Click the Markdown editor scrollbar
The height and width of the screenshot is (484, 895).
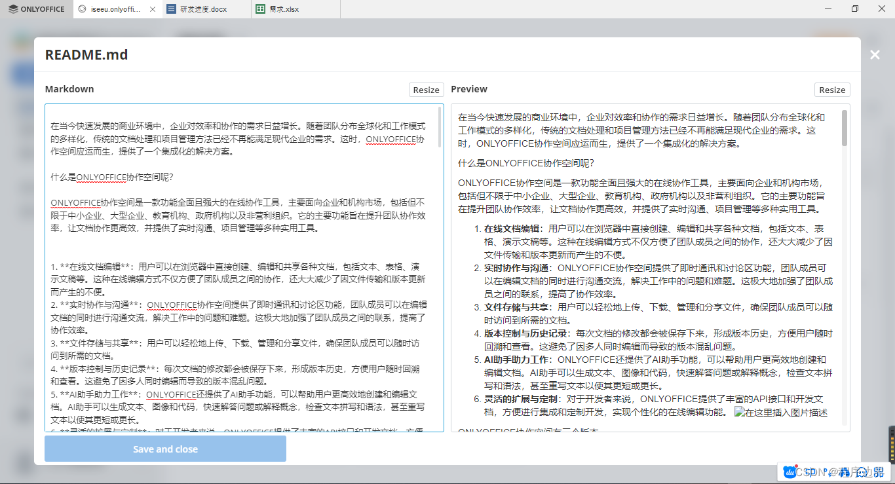pos(441,128)
